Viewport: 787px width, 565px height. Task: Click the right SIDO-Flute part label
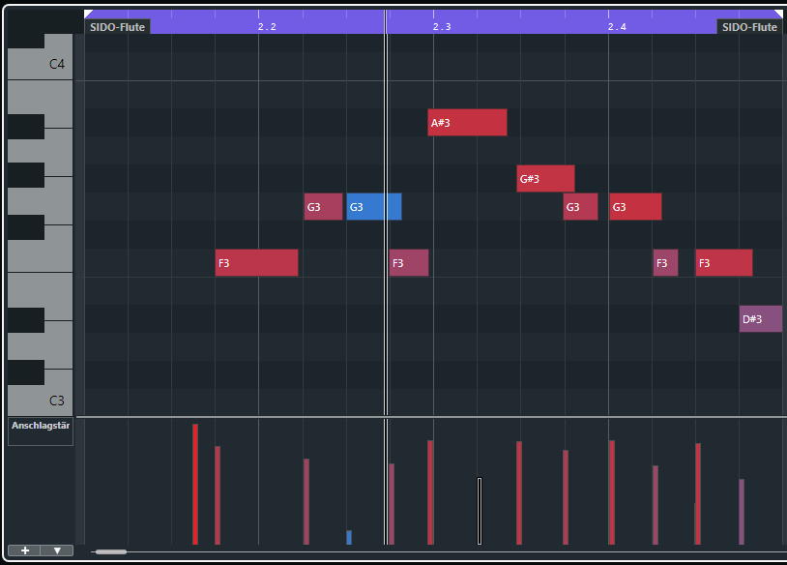(x=750, y=27)
